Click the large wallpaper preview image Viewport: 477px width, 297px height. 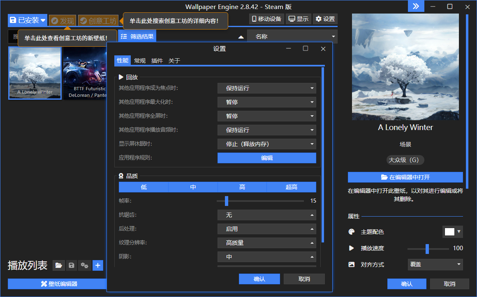pyautogui.click(x=405, y=67)
